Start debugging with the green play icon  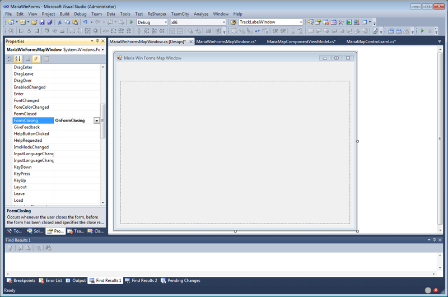[x=132, y=22]
